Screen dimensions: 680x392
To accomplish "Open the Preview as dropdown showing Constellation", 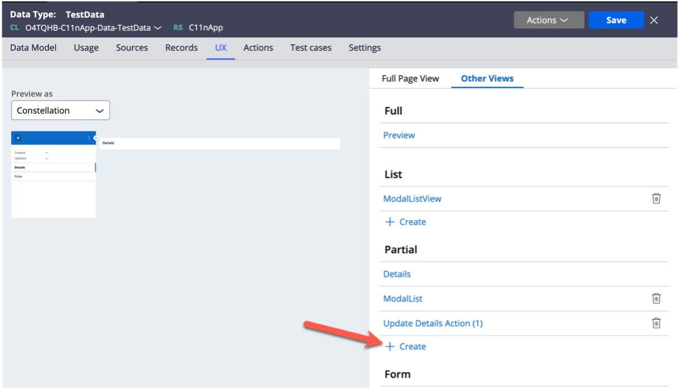I will click(60, 110).
